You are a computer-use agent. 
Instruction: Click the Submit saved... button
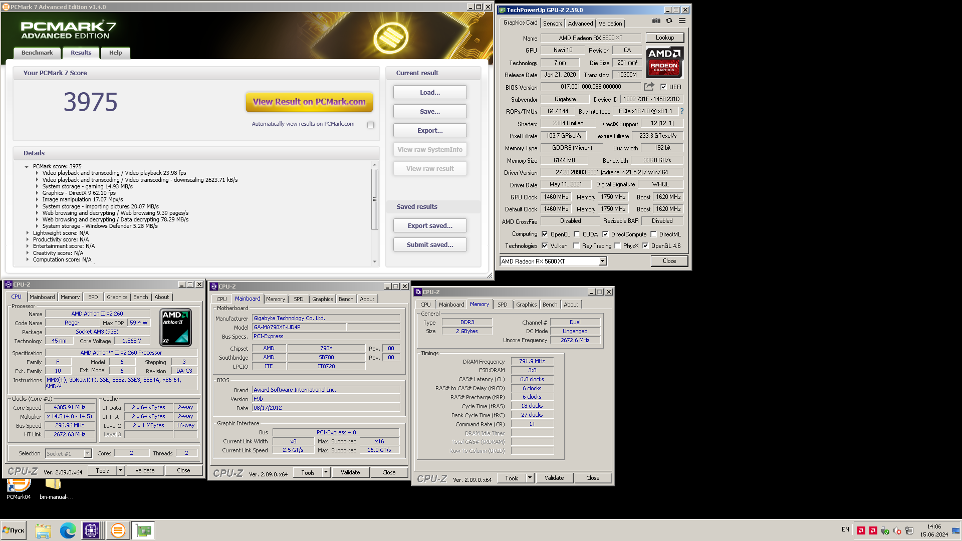(430, 244)
